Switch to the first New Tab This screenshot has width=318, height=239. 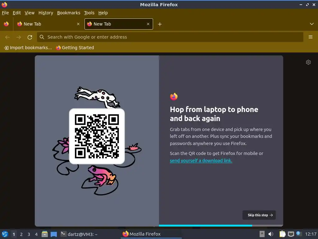pos(48,24)
